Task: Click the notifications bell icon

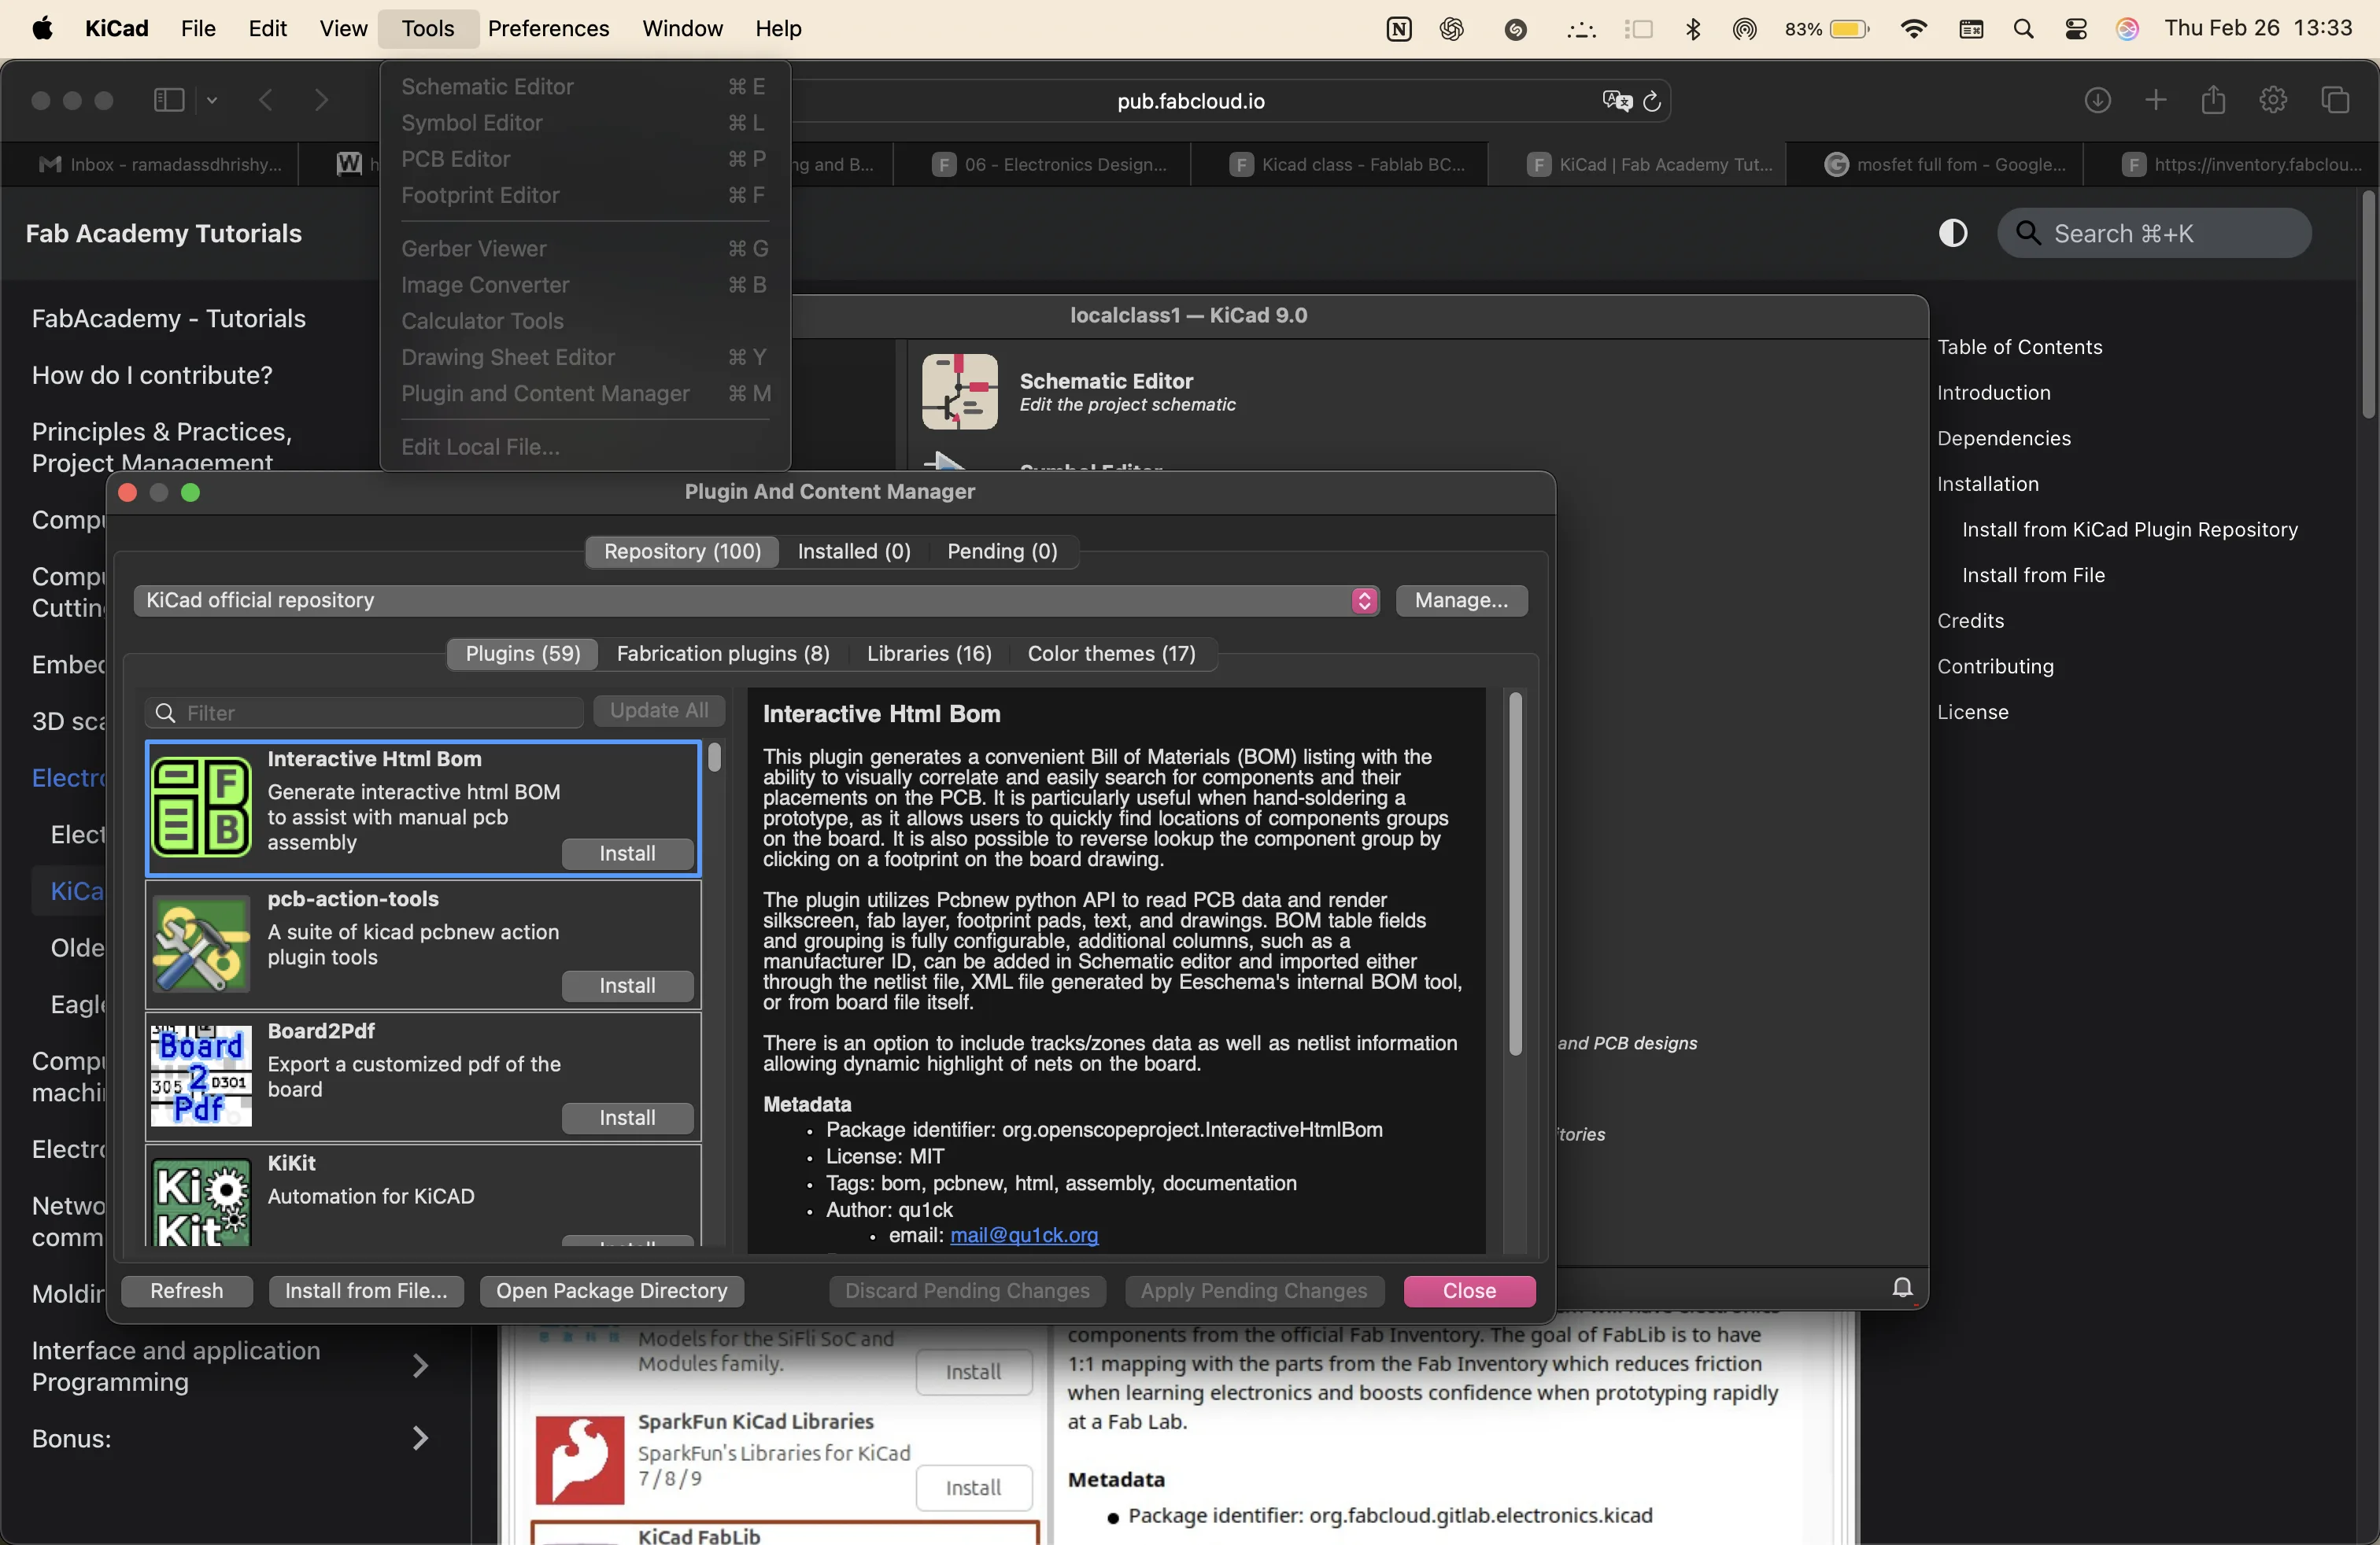Action: pos(1902,1287)
